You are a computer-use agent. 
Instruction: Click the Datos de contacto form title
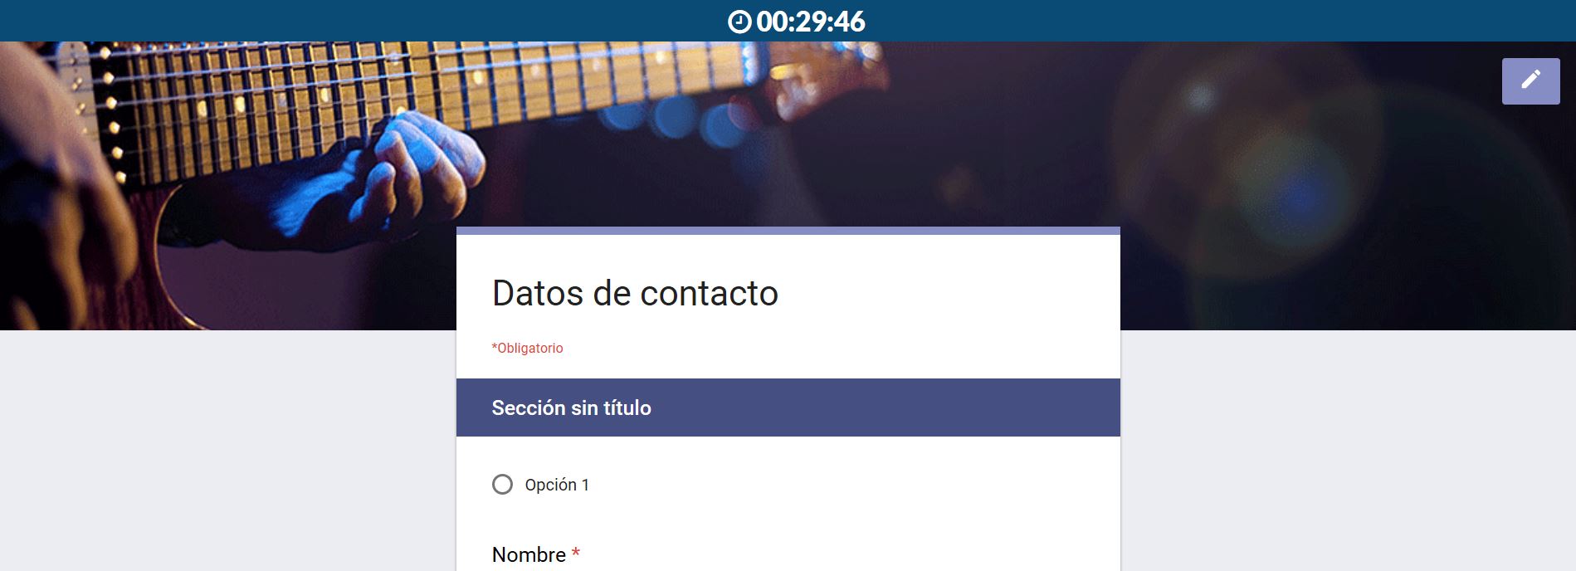635,293
